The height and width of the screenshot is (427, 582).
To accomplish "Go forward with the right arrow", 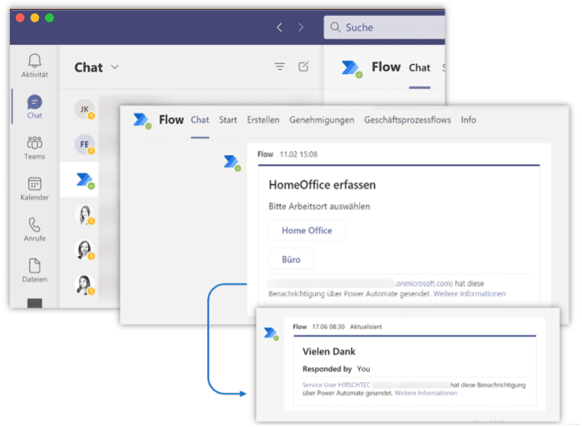I will pyautogui.click(x=301, y=27).
